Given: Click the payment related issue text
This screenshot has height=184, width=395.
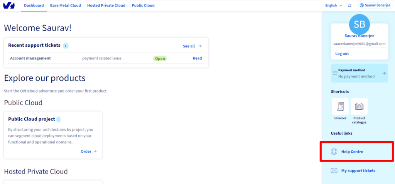Looking at the screenshot, I should [102, 58].
